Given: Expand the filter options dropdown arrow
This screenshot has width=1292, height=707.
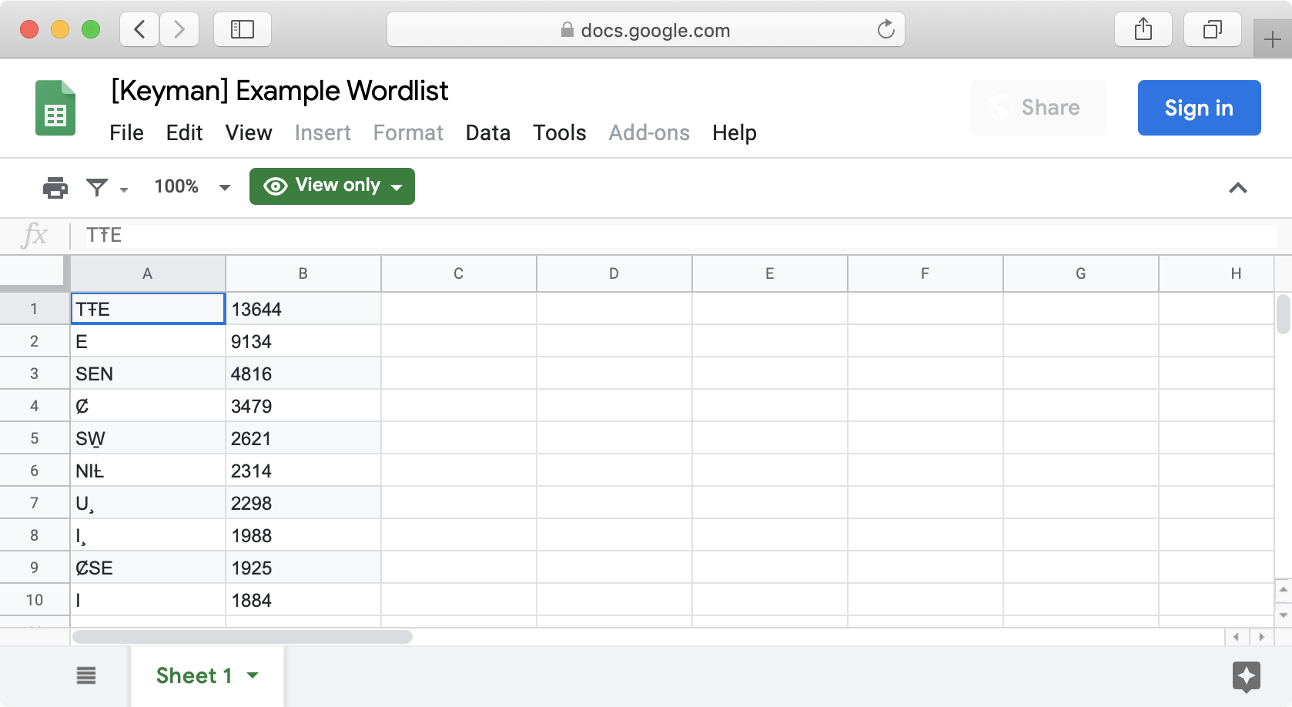Looking at the screenshot, I should coord(124,189).
